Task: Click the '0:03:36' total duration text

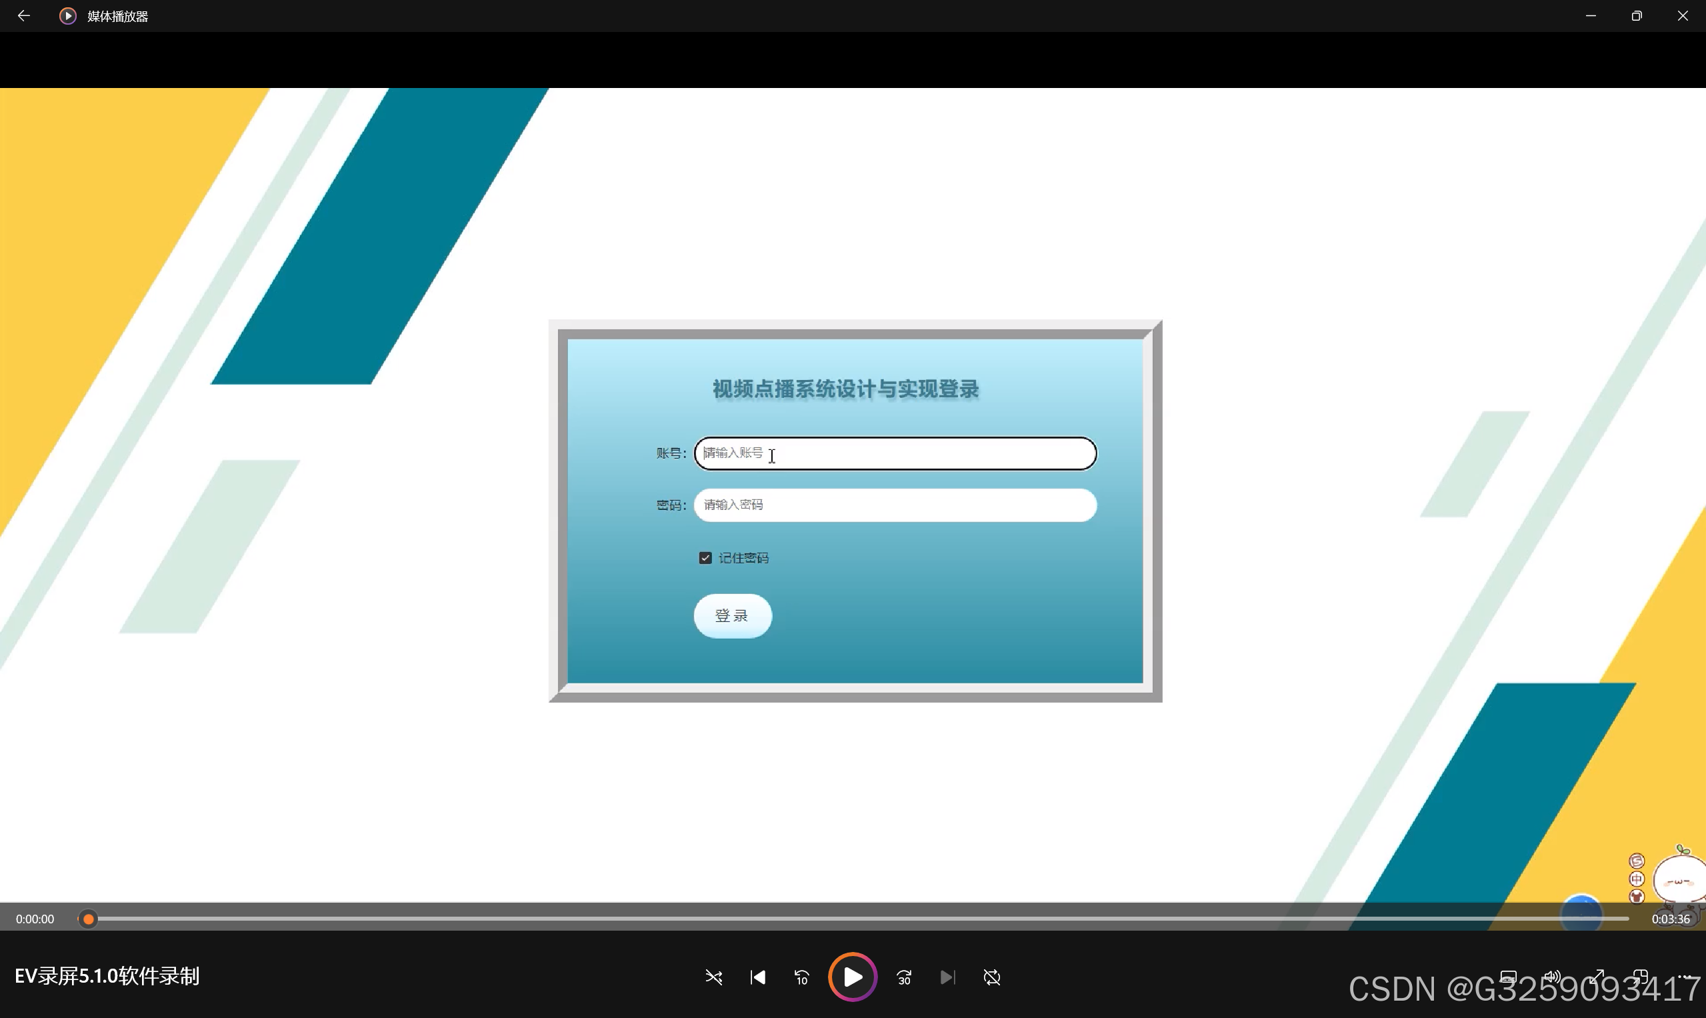Action: tap(1671, 919)
